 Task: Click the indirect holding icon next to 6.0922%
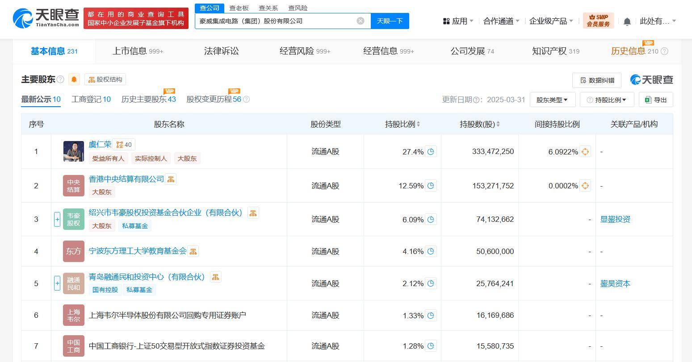point(585,151)
